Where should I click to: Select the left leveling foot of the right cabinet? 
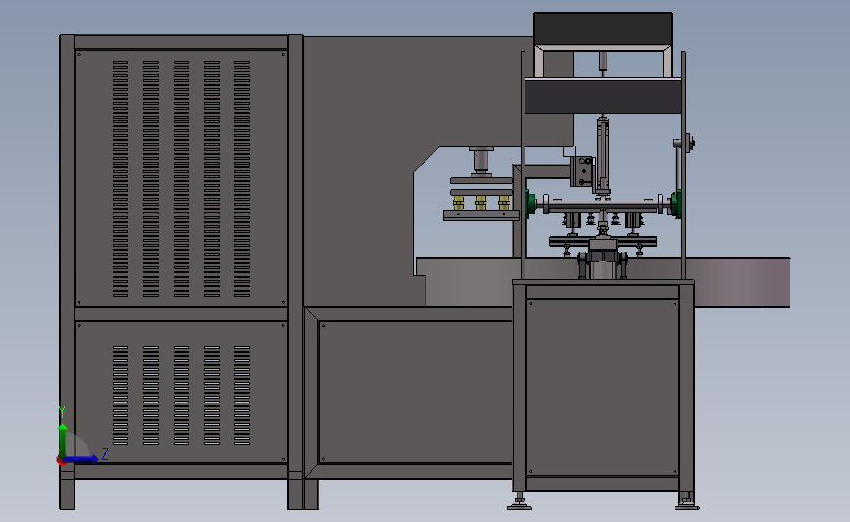coord(520,501)
